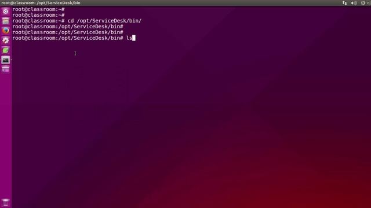Open the Trash at the dock bottom
Image resolution: width=371 pixels, height=208 pixels.
pos(5,203)
